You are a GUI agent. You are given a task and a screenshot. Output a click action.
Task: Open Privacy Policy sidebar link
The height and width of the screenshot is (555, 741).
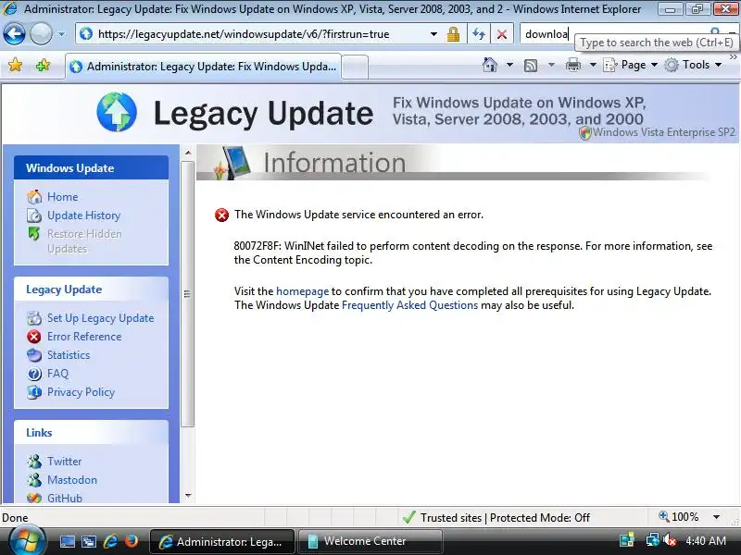pos(81,392)
